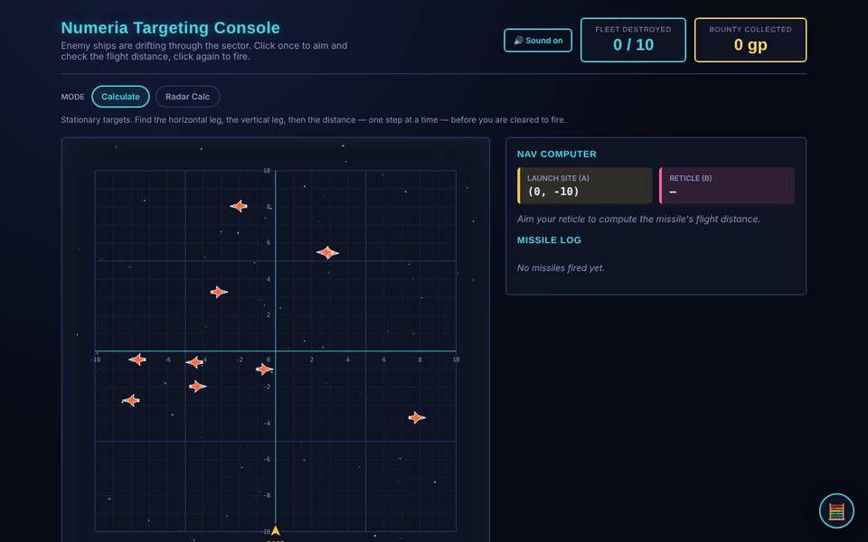Viewport: 868px width, 542px height.
Task: Open the abacus calculator icon
Action: (836, 511)
